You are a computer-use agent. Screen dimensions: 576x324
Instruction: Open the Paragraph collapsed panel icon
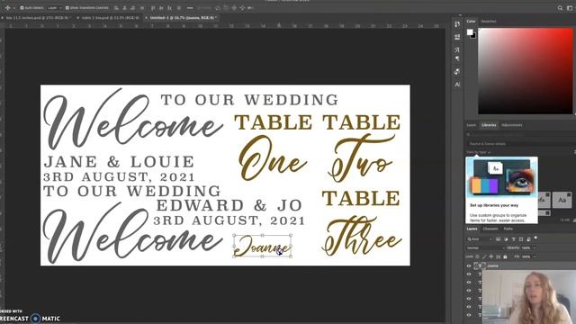(457, 58)
